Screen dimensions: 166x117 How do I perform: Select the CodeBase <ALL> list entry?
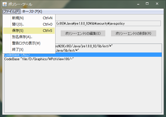click(x=83, y=55)
